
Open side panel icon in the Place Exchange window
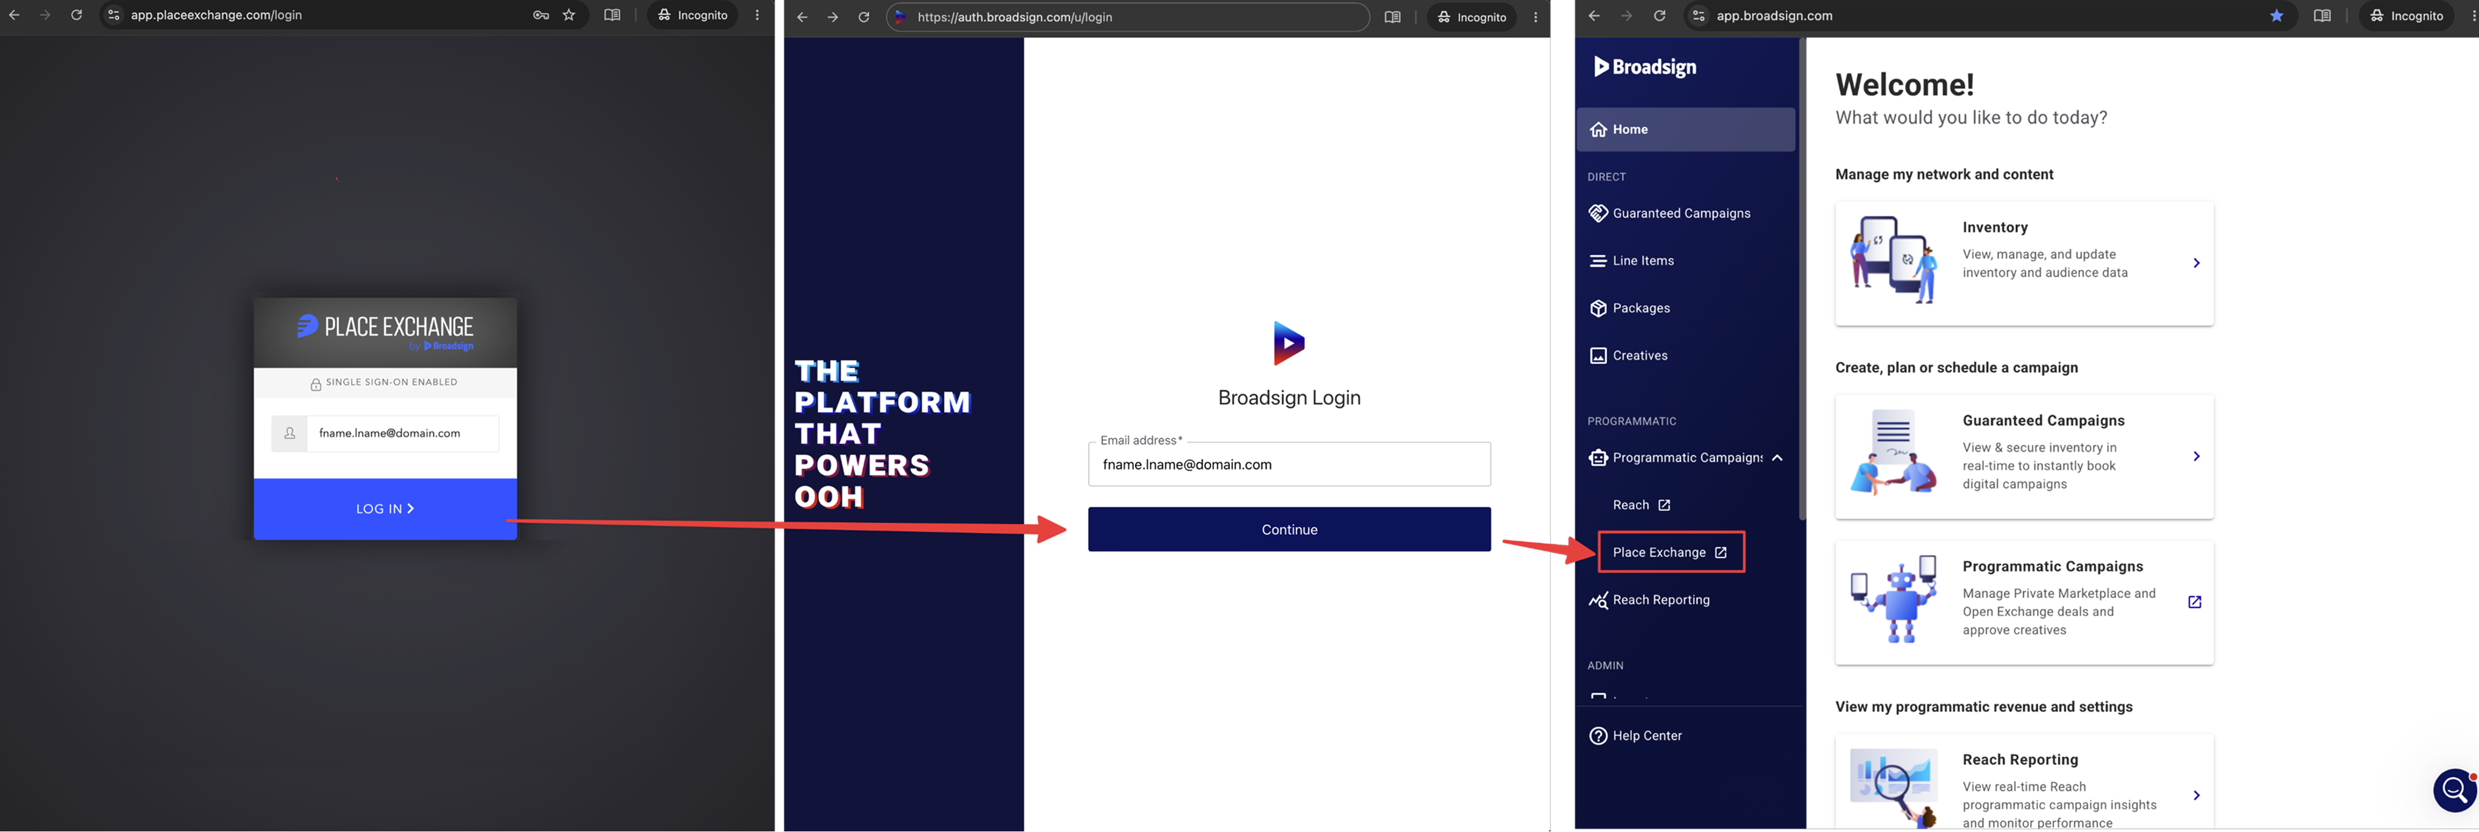click(x=612, y=15)
